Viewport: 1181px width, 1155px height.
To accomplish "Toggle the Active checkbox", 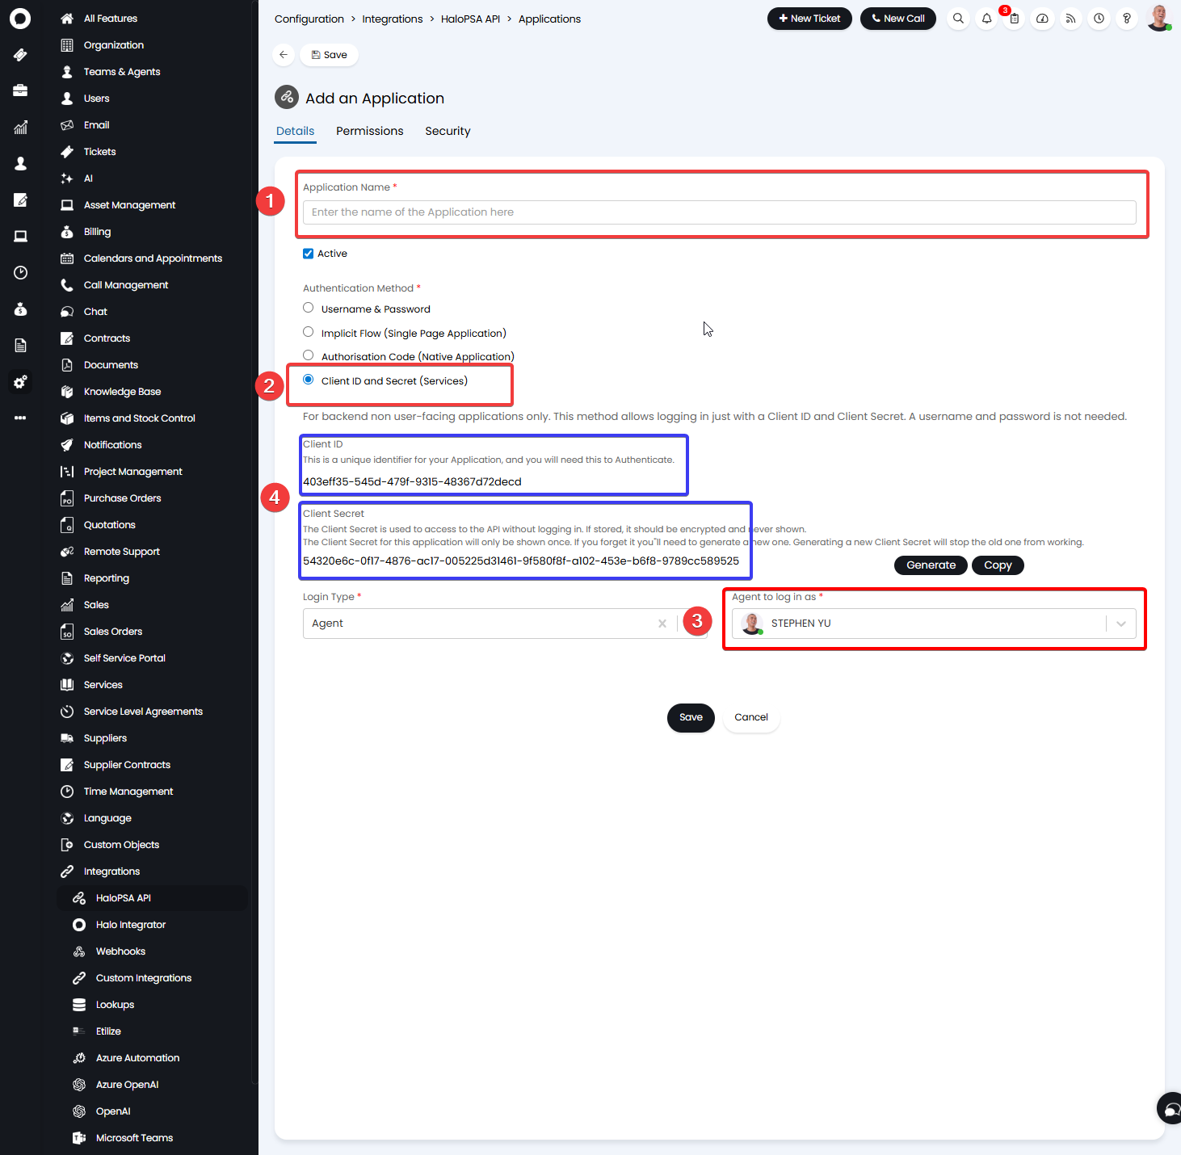I will click(x=308, y=254).
